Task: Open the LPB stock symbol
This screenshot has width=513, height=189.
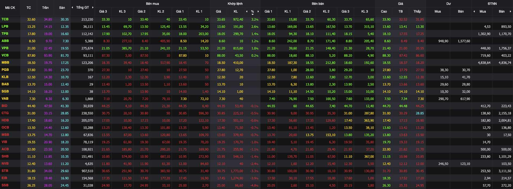Action: click(5, 26)
